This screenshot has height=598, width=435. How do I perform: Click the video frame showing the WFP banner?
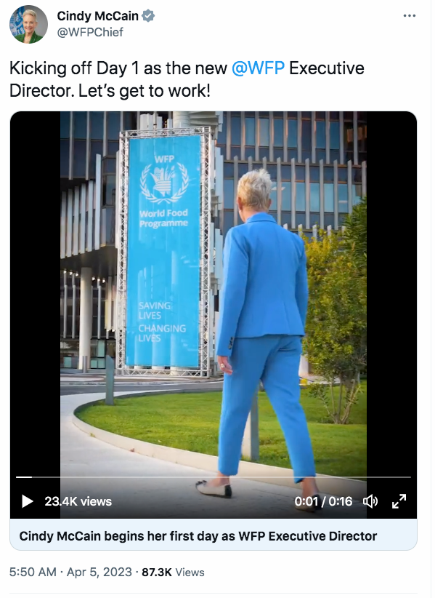(163, 252)
